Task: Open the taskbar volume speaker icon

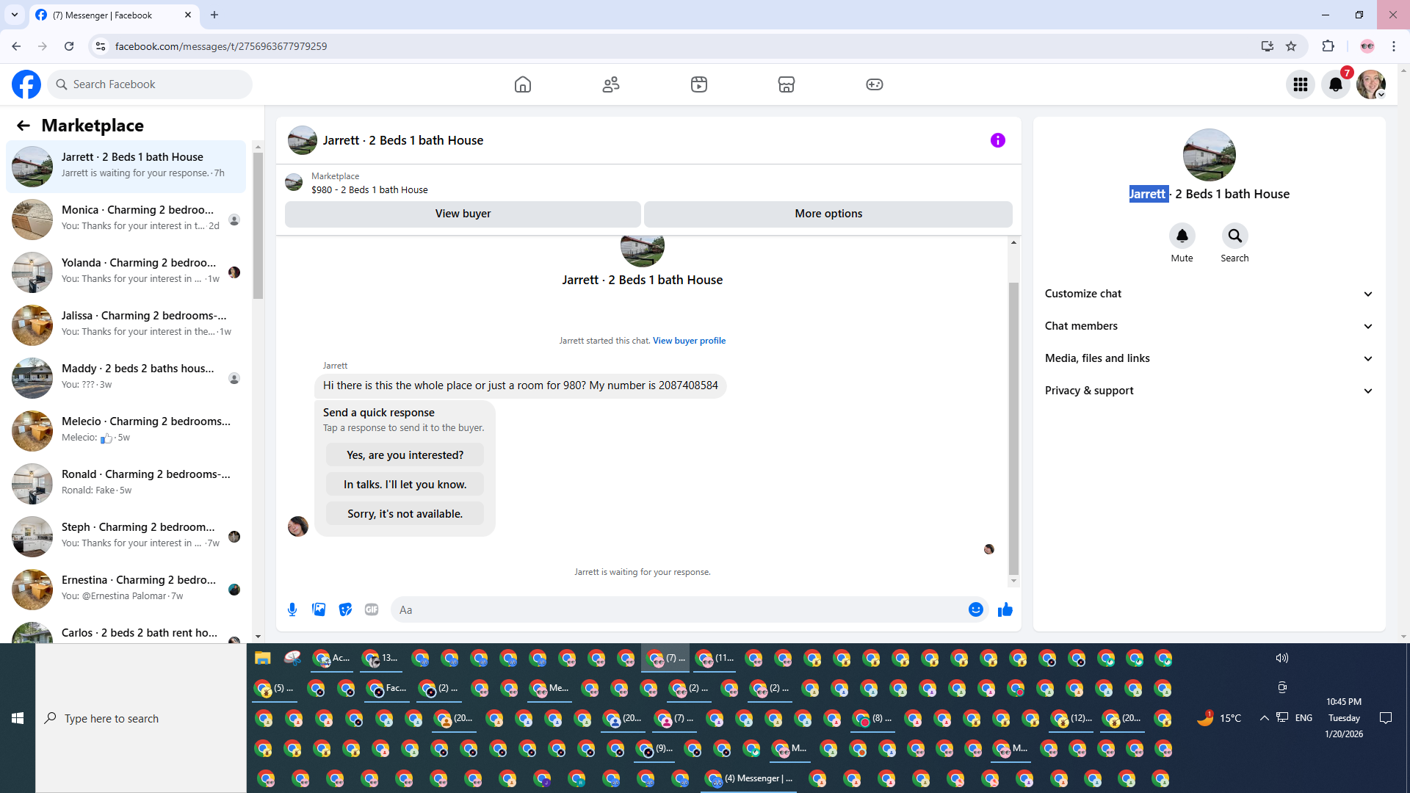Action: point(1282,658)
